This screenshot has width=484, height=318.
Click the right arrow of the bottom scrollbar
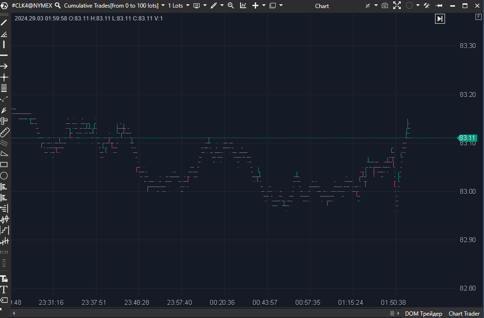coord(398,313)
